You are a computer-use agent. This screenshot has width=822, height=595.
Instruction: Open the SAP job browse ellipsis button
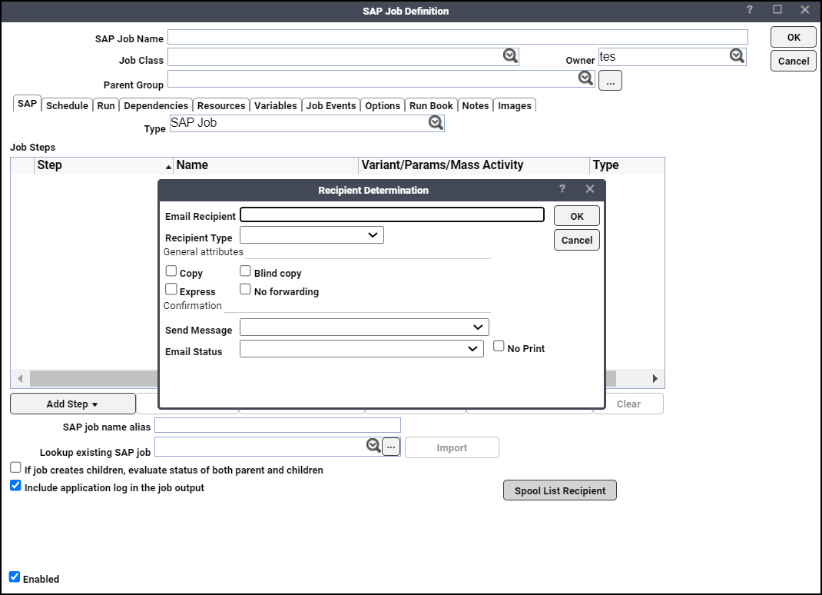point(390,446)
